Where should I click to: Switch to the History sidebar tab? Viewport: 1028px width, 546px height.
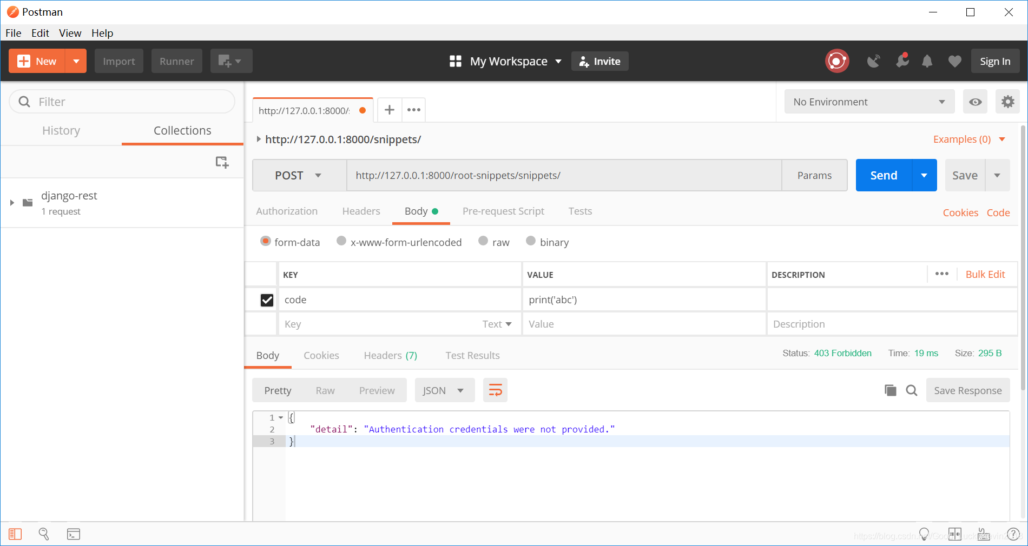tap(61, 130)
